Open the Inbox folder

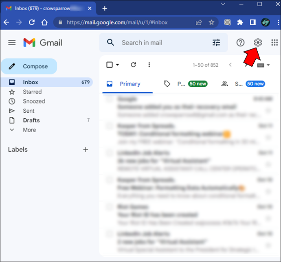point(47,82)
